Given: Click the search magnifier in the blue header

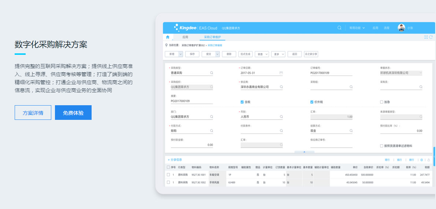Looking at the screenshot, I should tap(339, 28).
